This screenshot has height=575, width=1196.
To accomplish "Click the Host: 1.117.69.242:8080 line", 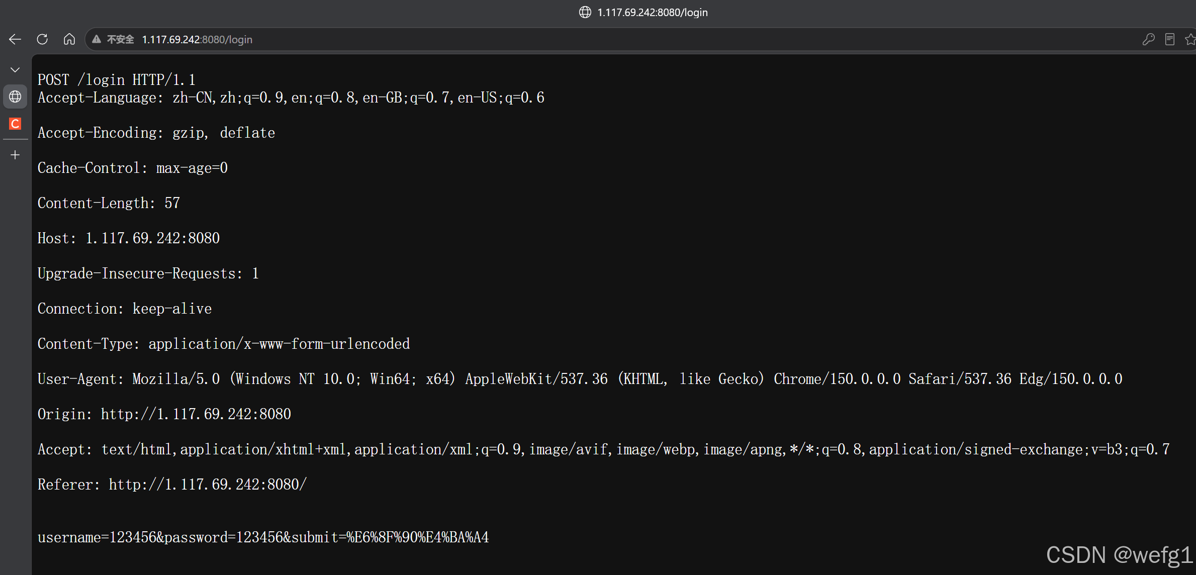I will [129, 238].
